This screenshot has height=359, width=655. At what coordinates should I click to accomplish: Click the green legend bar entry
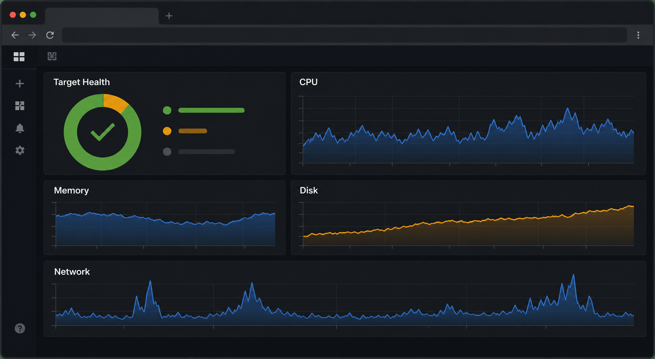[x=211, y=111]
